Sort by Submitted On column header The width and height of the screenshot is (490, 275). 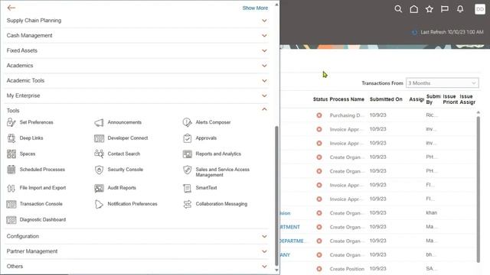[386, 99]
